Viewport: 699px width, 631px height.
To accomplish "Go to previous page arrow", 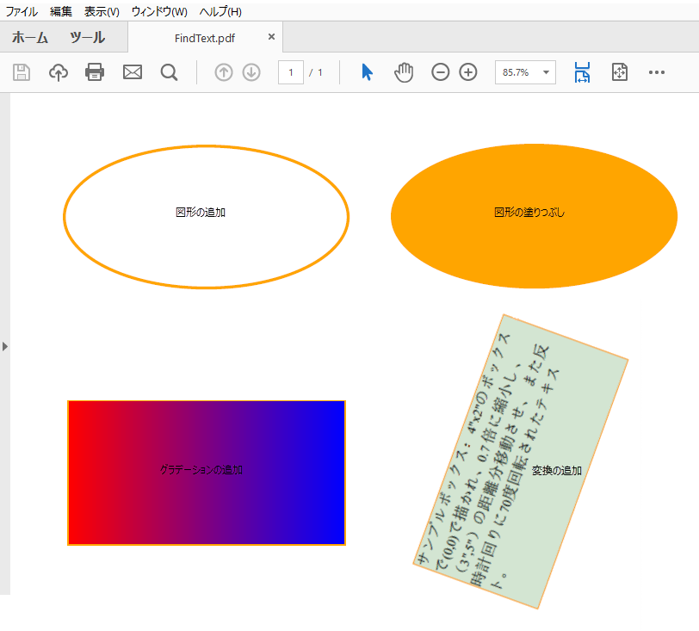I will point(224,72).
